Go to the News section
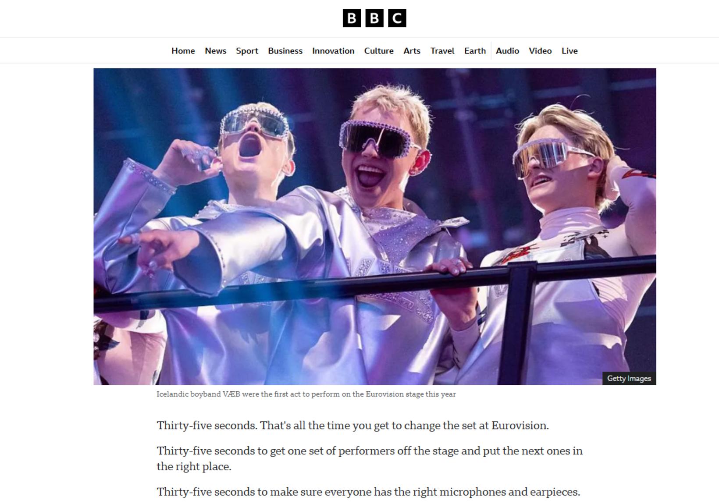The image size is (719, 504). click(x=216, y=51)
